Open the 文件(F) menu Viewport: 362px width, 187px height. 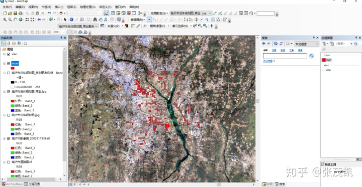[7, 7]
